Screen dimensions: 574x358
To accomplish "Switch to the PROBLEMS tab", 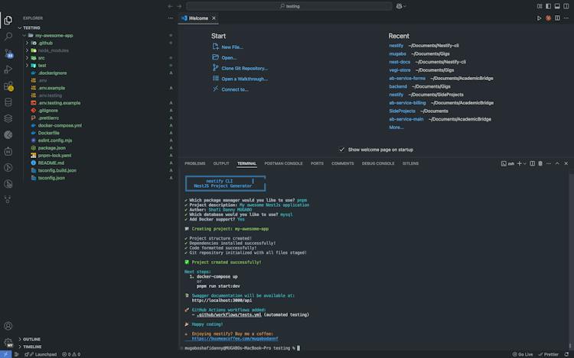I will coord(194,163).
